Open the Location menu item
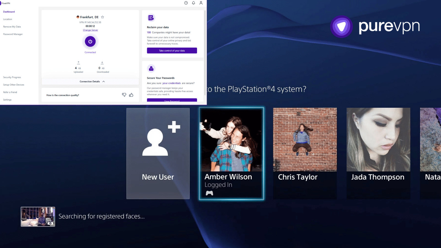The height and width of the screenshot is (248, 441). pyautogui.click(x=7, y=19)
